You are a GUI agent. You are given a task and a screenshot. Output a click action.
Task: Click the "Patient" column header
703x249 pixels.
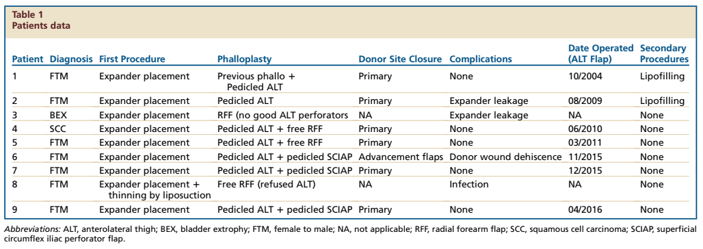click(27, 60)
